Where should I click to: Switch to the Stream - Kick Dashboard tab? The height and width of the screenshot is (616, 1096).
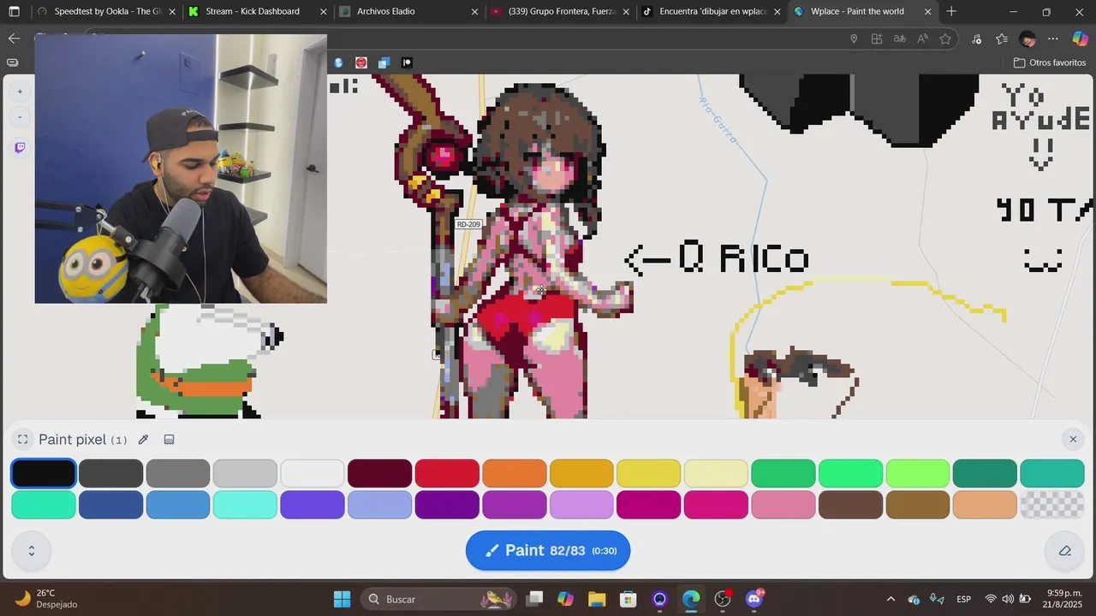(257, 12)
